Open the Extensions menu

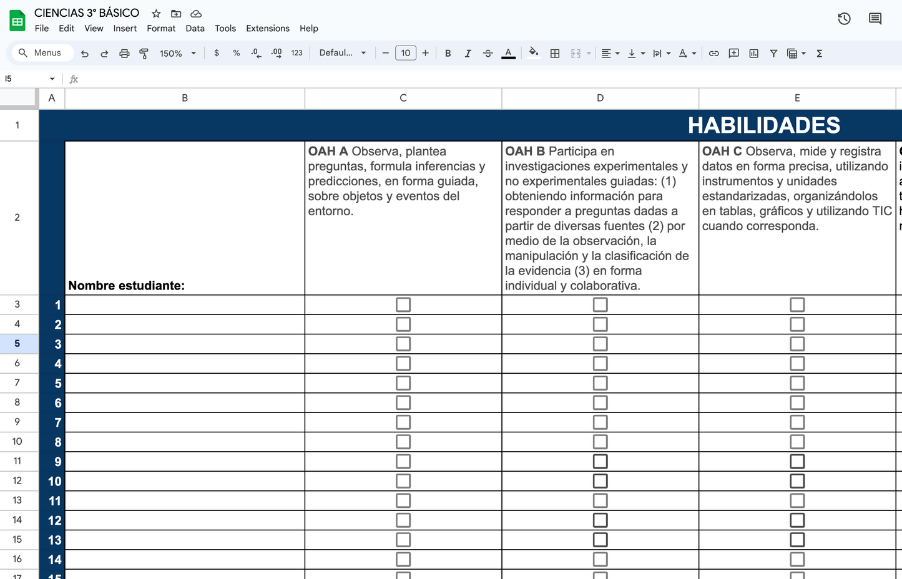point(267,28)
